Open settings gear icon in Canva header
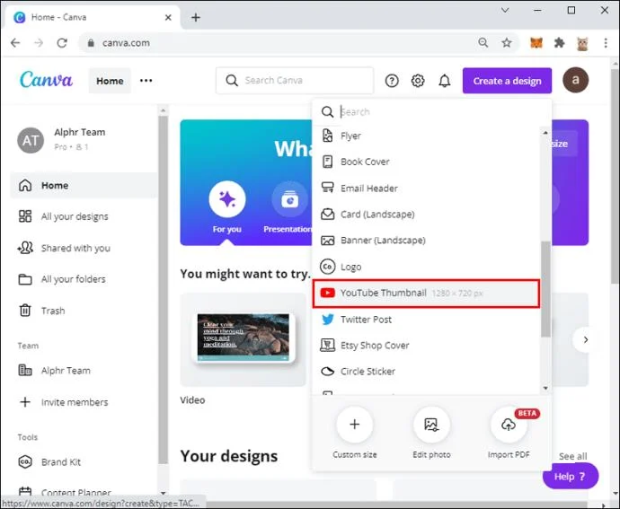This screenshot has height=509, width=620. [x=418, y=81]
